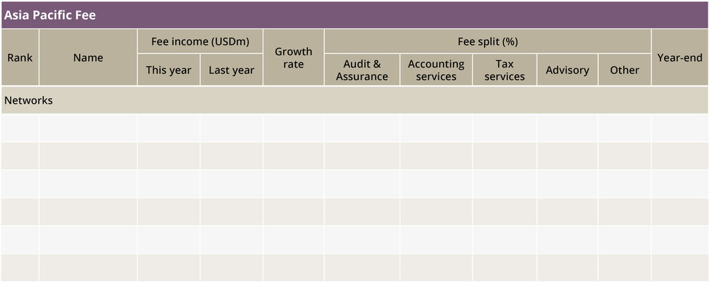Select the Fee income (USDm) header cell
709x282 pixels.
(199, 41)
